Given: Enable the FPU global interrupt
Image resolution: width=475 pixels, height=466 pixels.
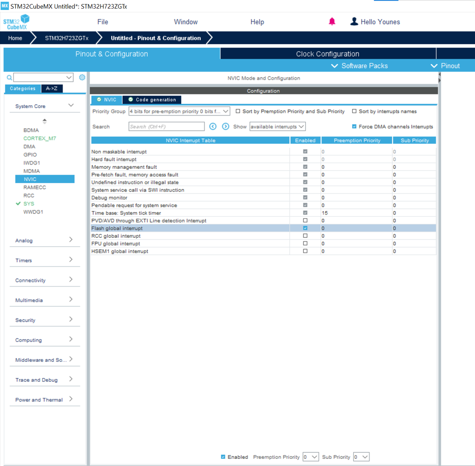Looking at the screenshot, I should pyautogui.click(x=305, y=243).
